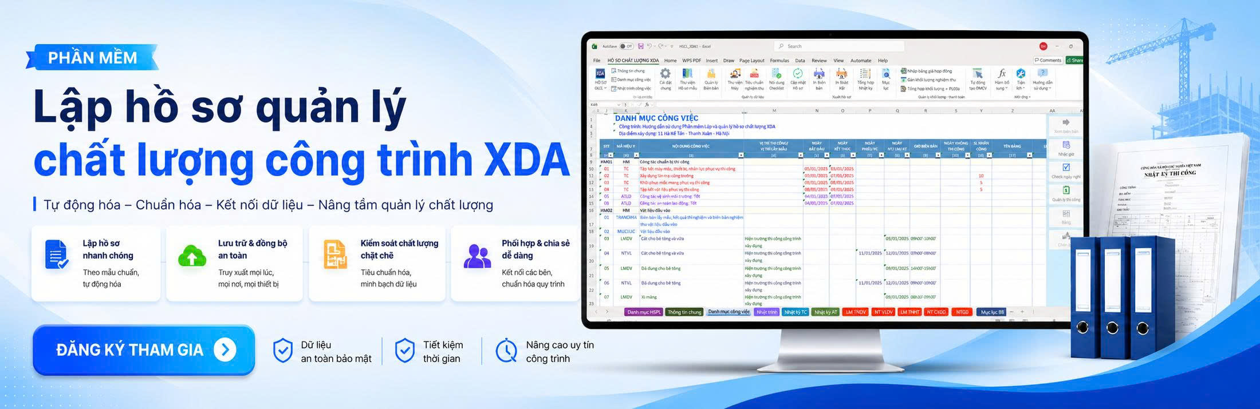Click the Excel Search box
The width and height of the screenshot is (1260, 409).
tap(838, 46)
